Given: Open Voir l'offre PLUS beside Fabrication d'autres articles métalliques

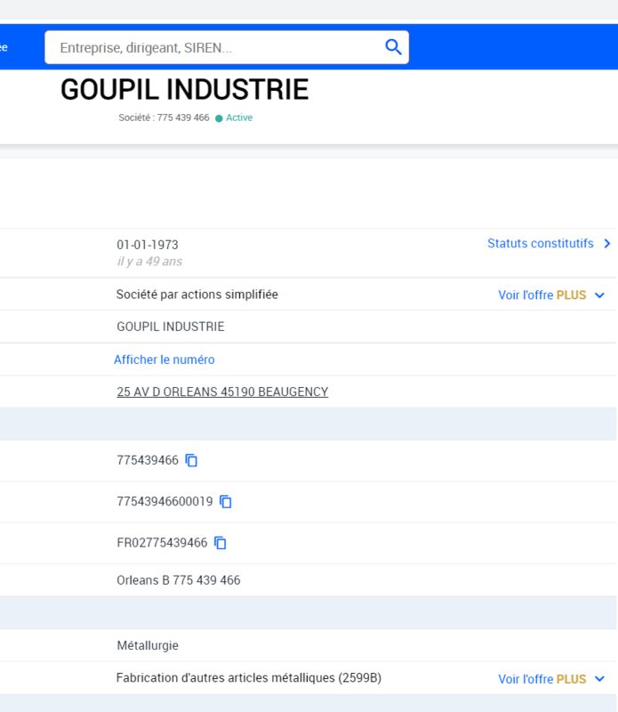Looking at the screenshot, I should (542, 679).
